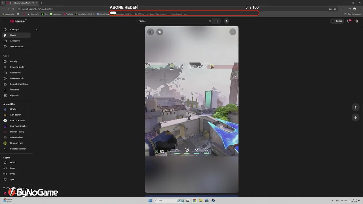Open Daha sonra izle list
This screenshot has height=204, width=363.
[x=16, y=78]
